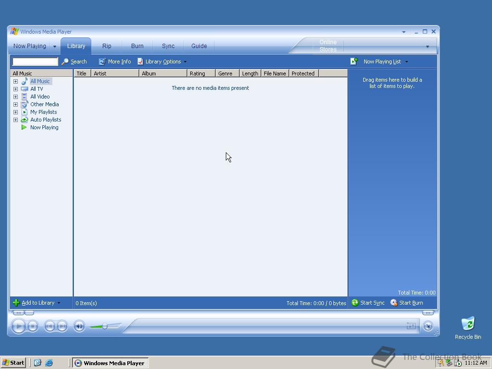Click the Search magnifier icon
The height and width of the screenshot is (369, 492).
coord(65,61)
